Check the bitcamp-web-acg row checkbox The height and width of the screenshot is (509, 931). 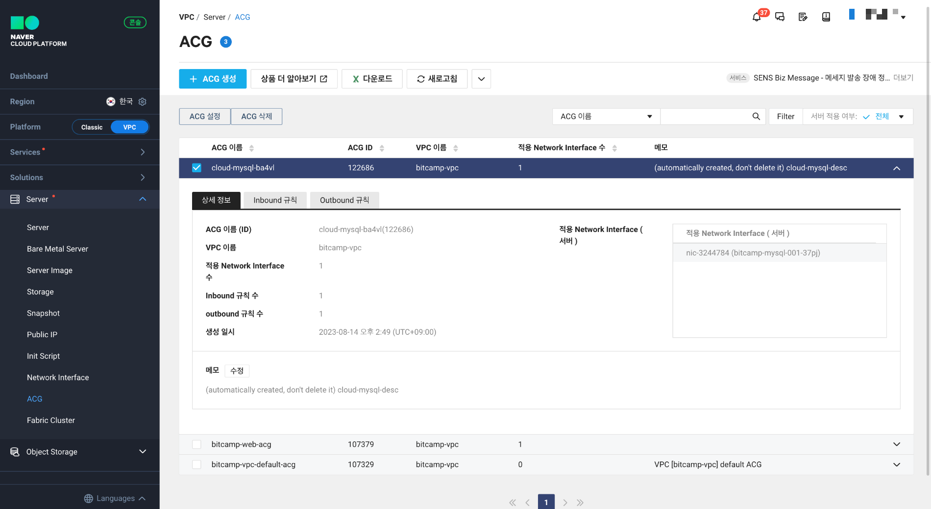196,444
